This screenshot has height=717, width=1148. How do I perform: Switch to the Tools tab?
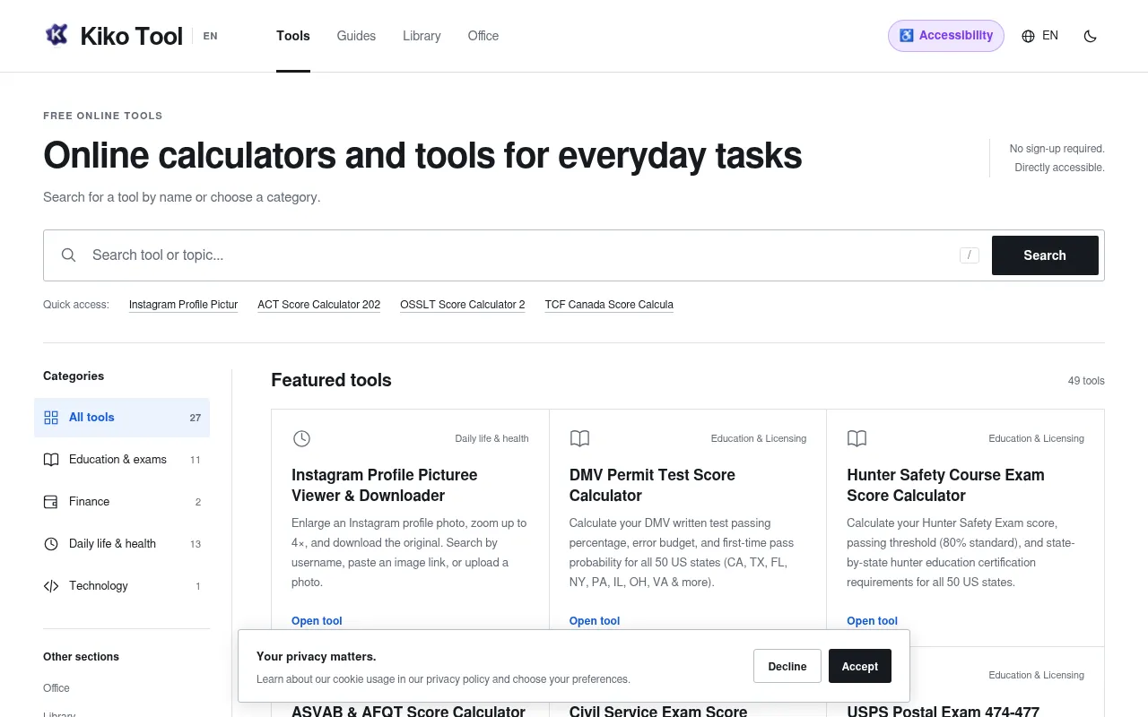click(293, 36)
